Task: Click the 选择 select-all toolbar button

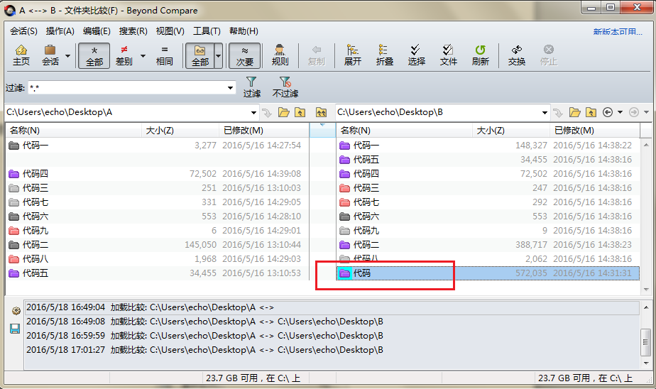Action: (x=416, y=55)
